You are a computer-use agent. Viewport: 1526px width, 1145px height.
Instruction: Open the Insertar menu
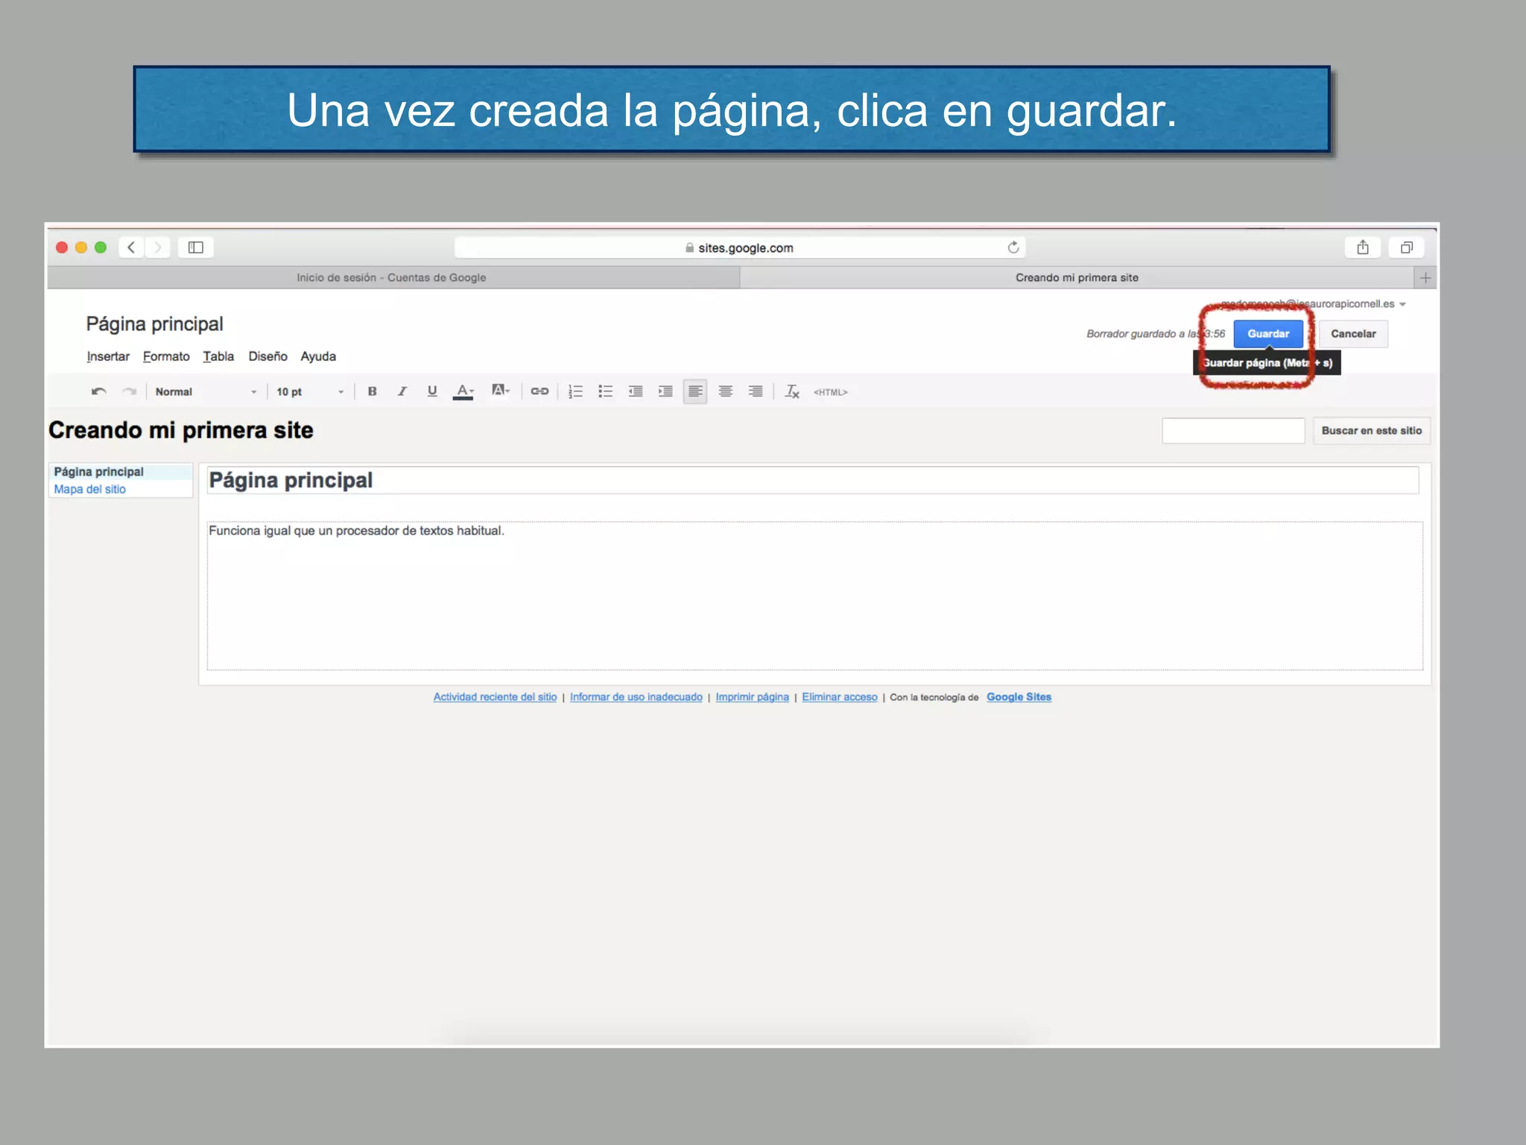click(108, 356)
